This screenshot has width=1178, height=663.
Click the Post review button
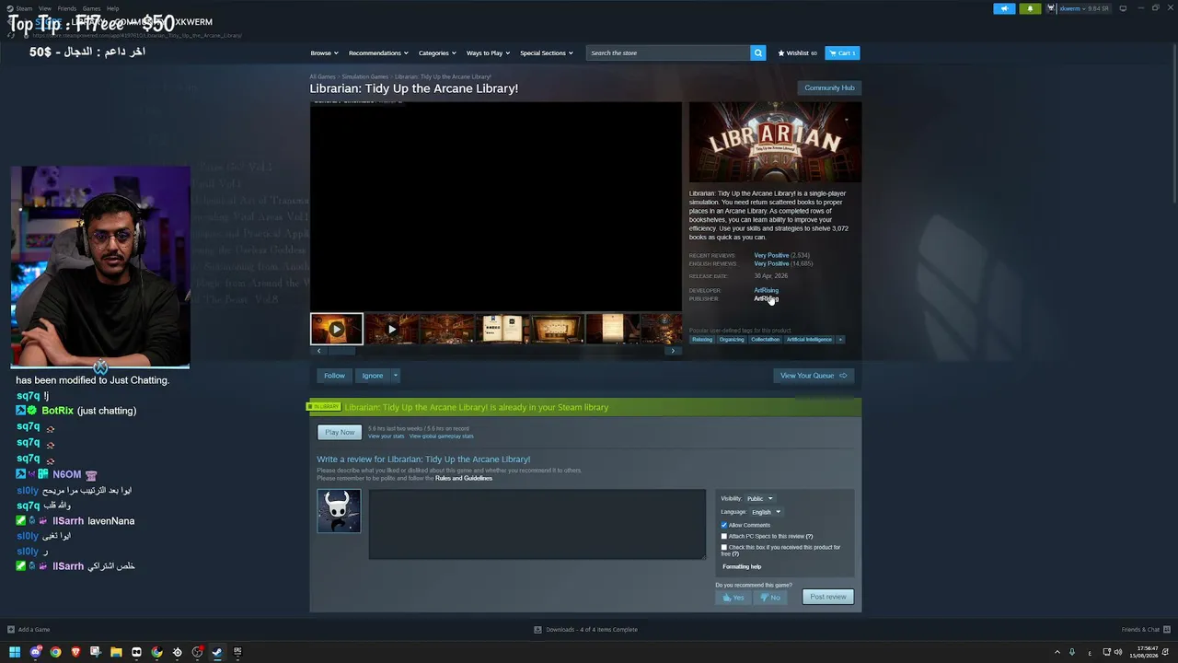click(828, 597)
